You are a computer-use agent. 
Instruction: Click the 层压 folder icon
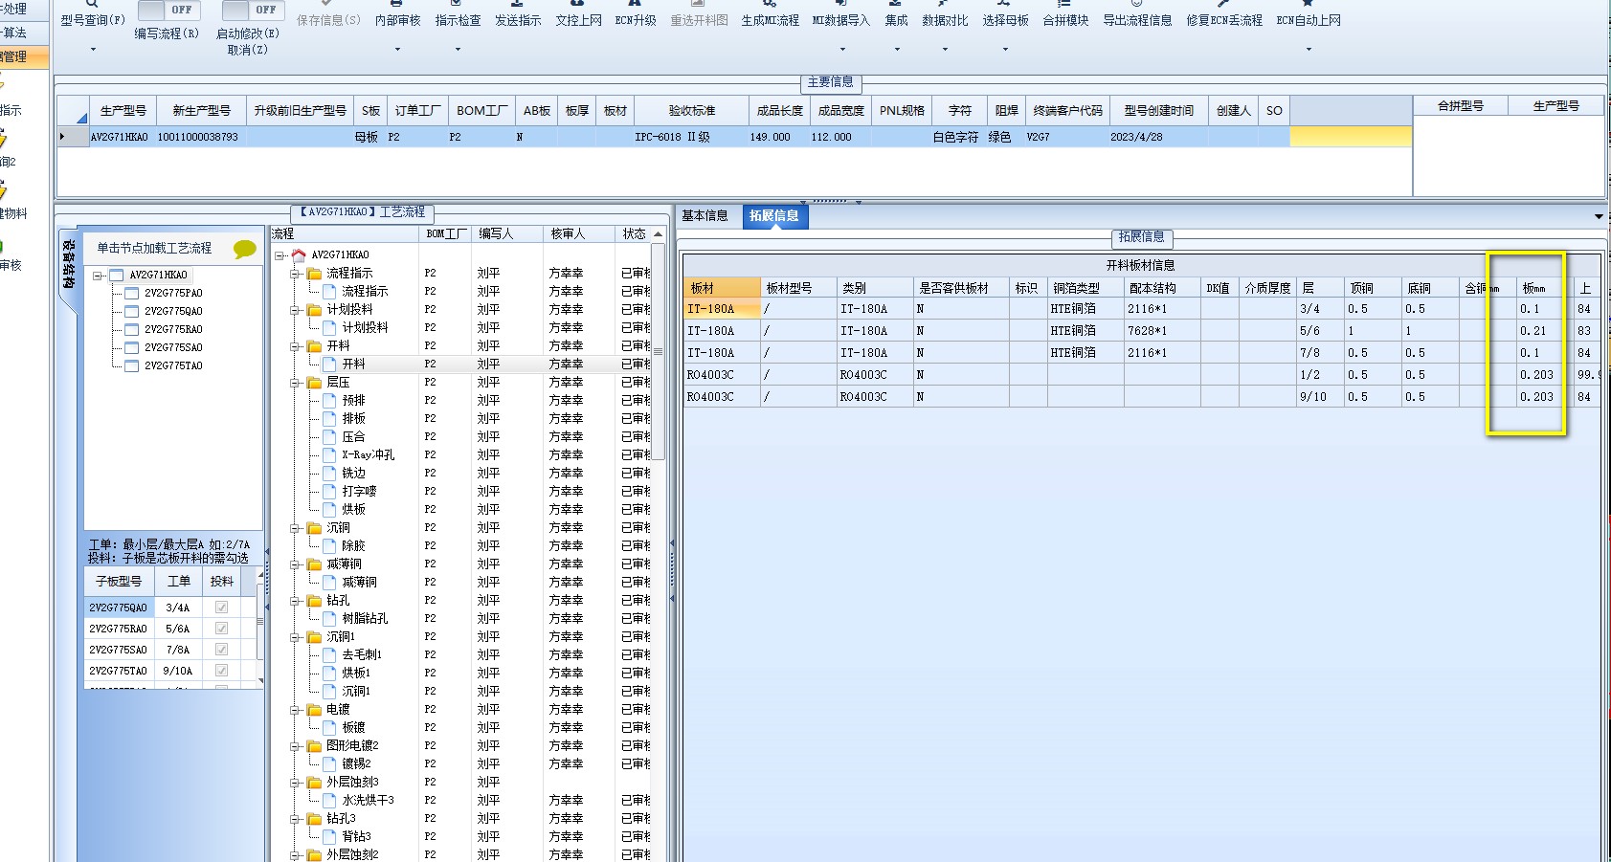pyautogui.click(x=314, y=383)
